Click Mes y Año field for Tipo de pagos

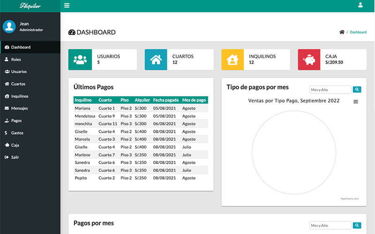point(330,89)
